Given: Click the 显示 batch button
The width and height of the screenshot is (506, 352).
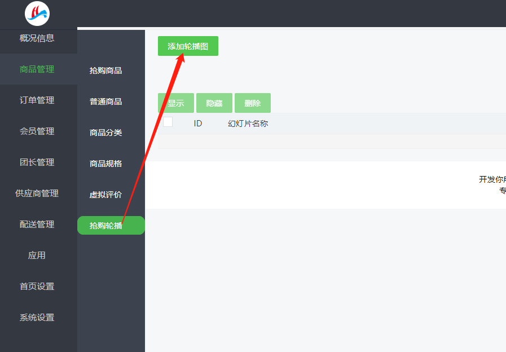Looking at the screenshot, I should coord(176,103).
